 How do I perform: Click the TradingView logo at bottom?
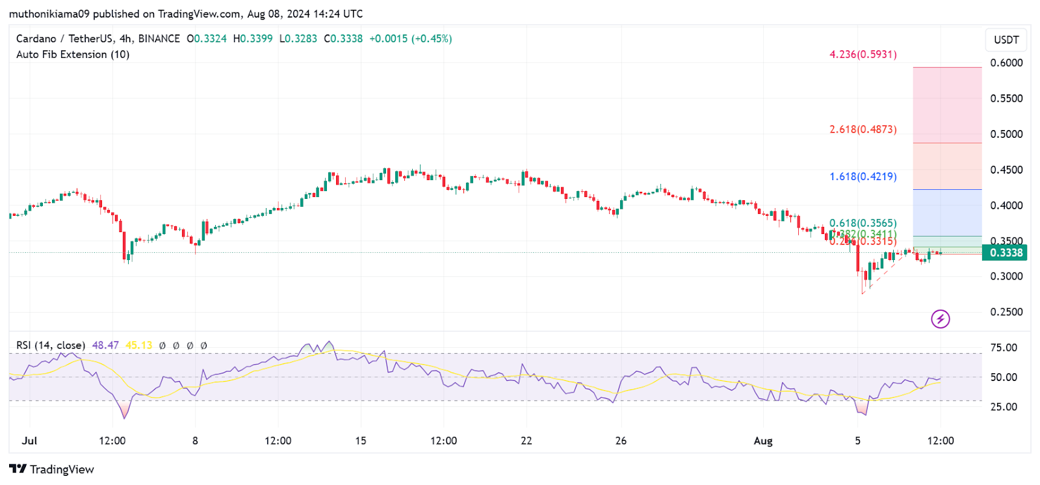click(51, 469)
